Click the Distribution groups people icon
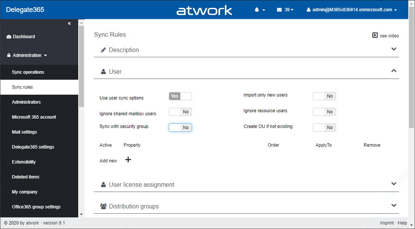The image size is (415, 229). [103, 206]
